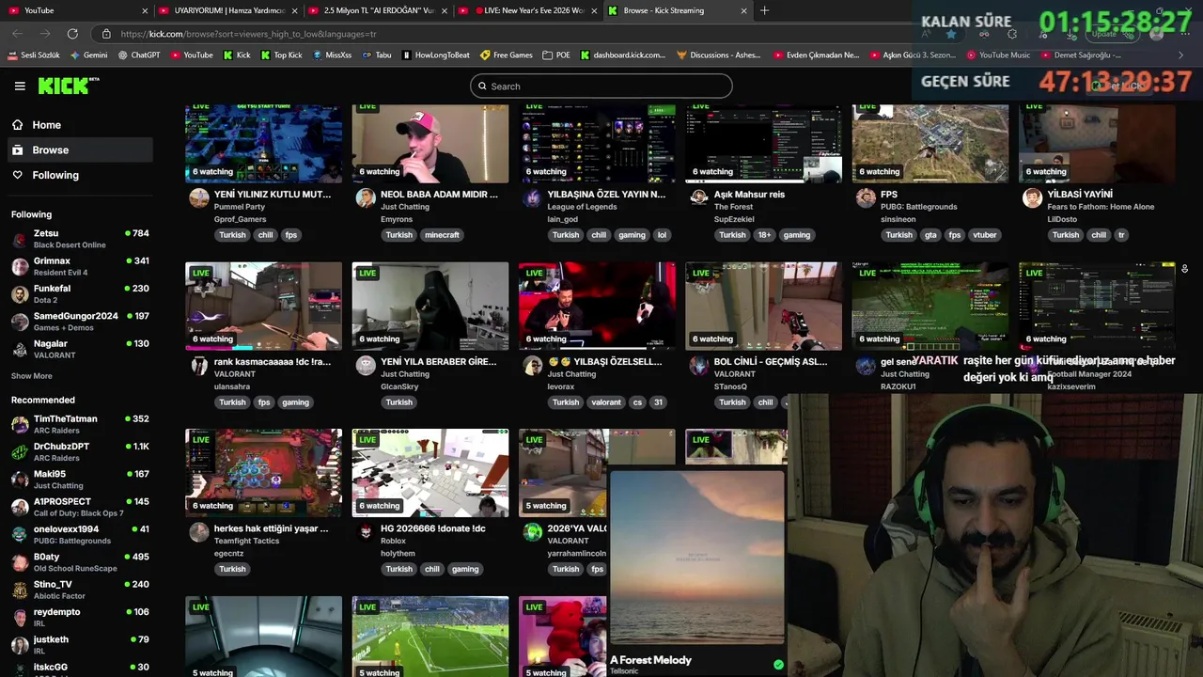Click justketh's avatar icon

(x=20, y=645)
